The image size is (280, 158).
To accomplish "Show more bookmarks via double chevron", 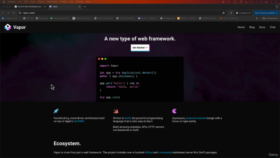I will [257, 18].
